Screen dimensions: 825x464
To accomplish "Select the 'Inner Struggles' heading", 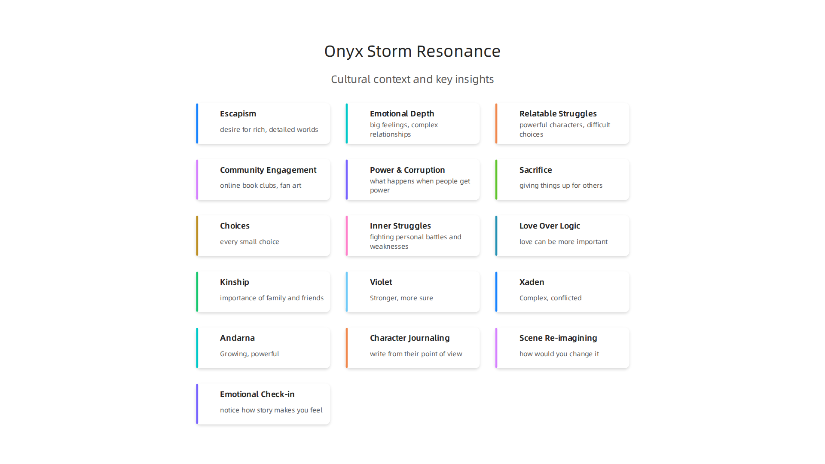I will (x=400, y=226).
